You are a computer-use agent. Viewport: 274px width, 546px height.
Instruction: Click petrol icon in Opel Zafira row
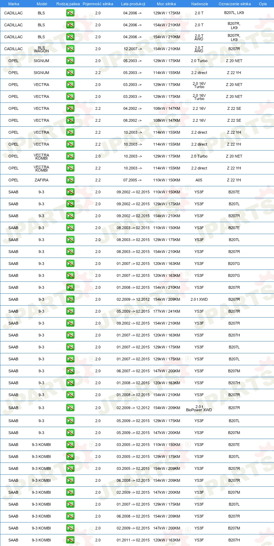tap(70, 180)
